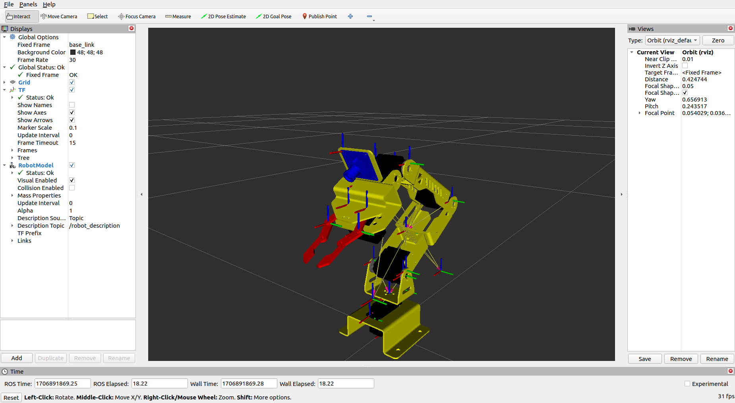Viewport: 735px width, 403px height.
Task: Click the Zero button in Views panel
Action: [x=718, y=40]
